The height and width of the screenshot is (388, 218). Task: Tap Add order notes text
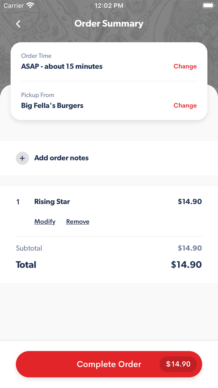61,158
